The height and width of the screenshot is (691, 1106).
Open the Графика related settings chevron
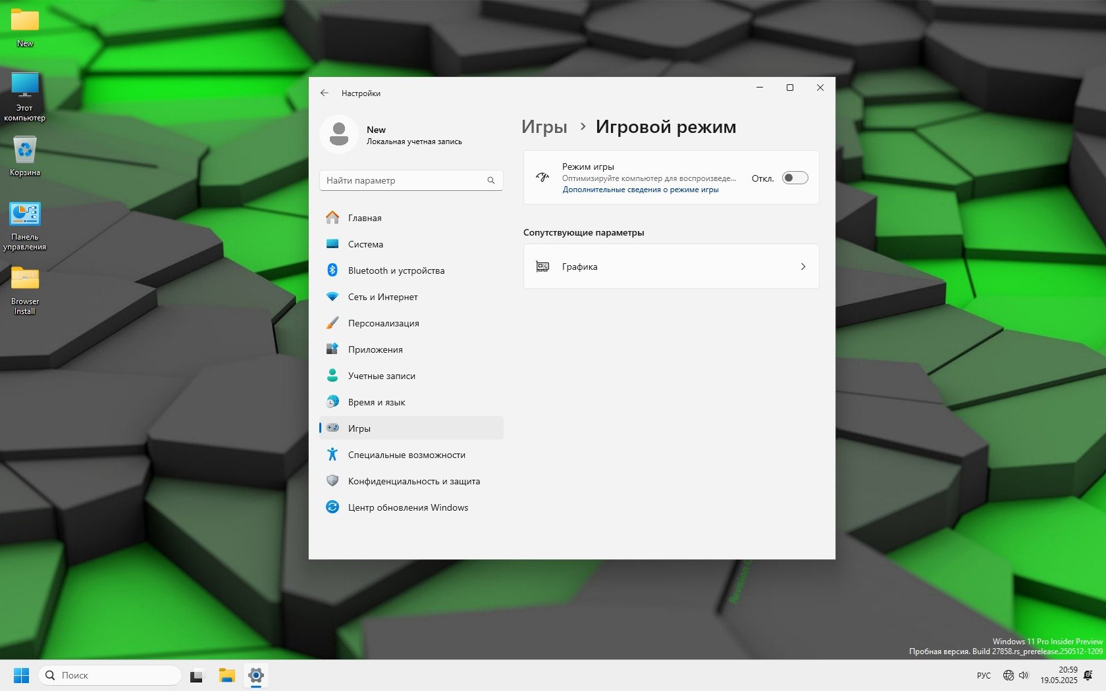coord(803,267)
